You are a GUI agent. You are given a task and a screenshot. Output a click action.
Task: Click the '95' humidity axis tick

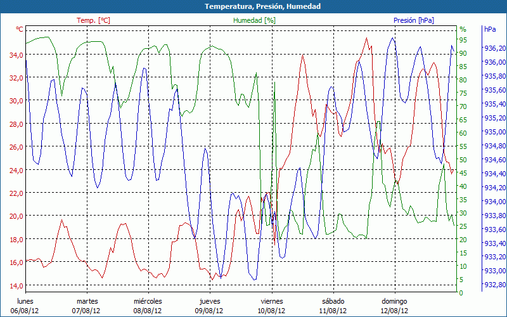(463, 41)
